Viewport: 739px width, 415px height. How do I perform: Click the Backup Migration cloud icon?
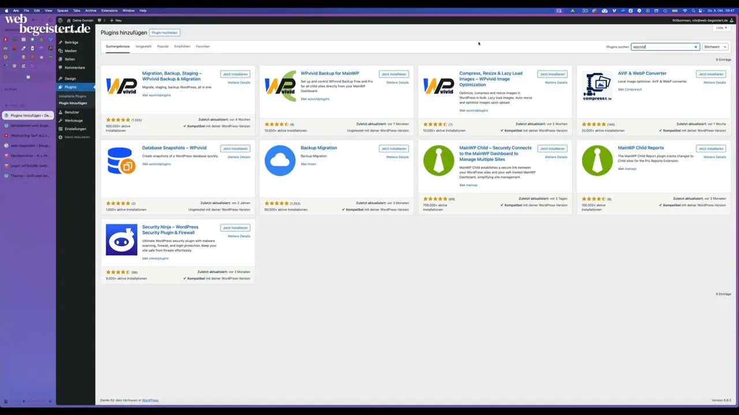coord(280,160)
